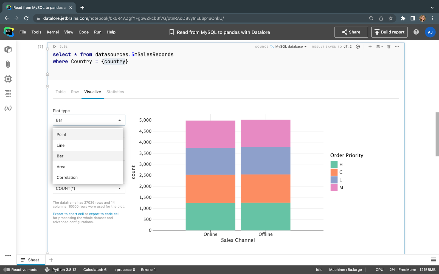Open the Run menu
Image resolution: width=439 pixels, height=274 pixels.
pyautogui.click(x=98, y=32)
